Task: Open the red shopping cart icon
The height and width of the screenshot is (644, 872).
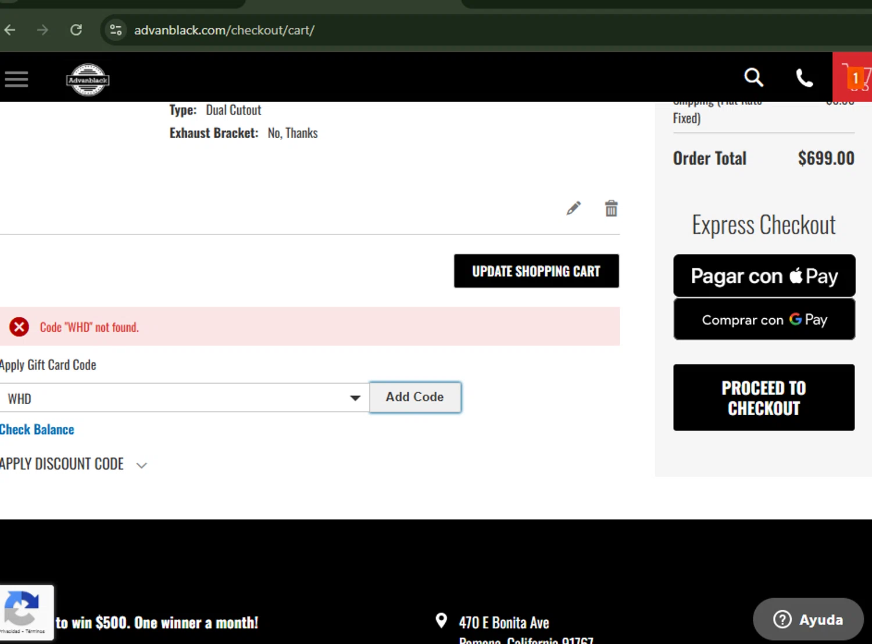Action: [x=852, y=77]
